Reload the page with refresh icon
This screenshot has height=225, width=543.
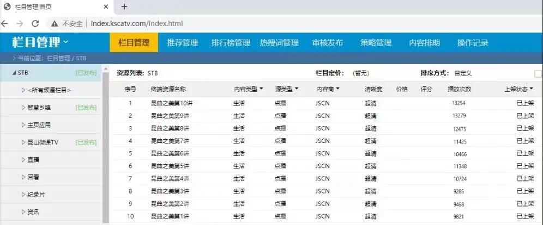click(x=35, y=23)
